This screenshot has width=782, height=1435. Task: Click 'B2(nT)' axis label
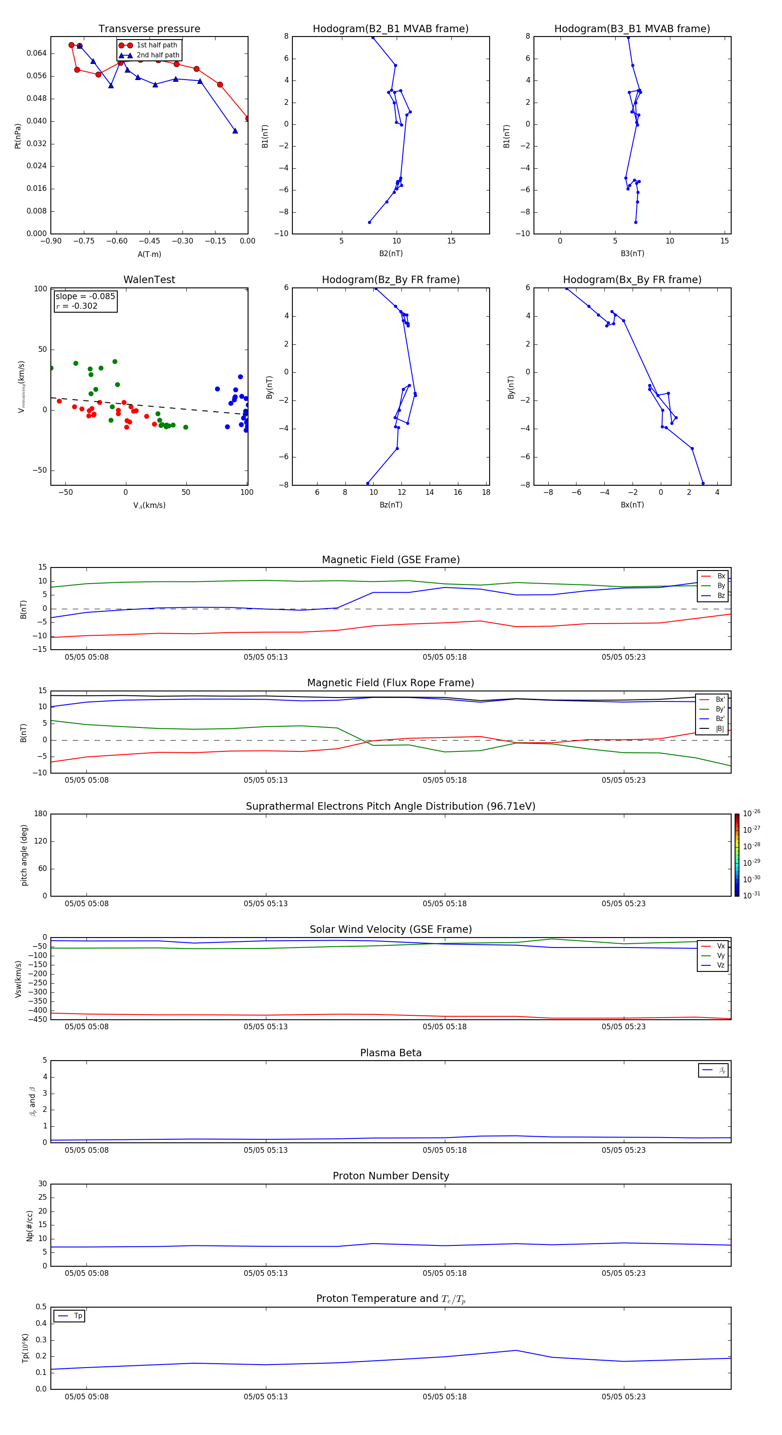[391, 254]
